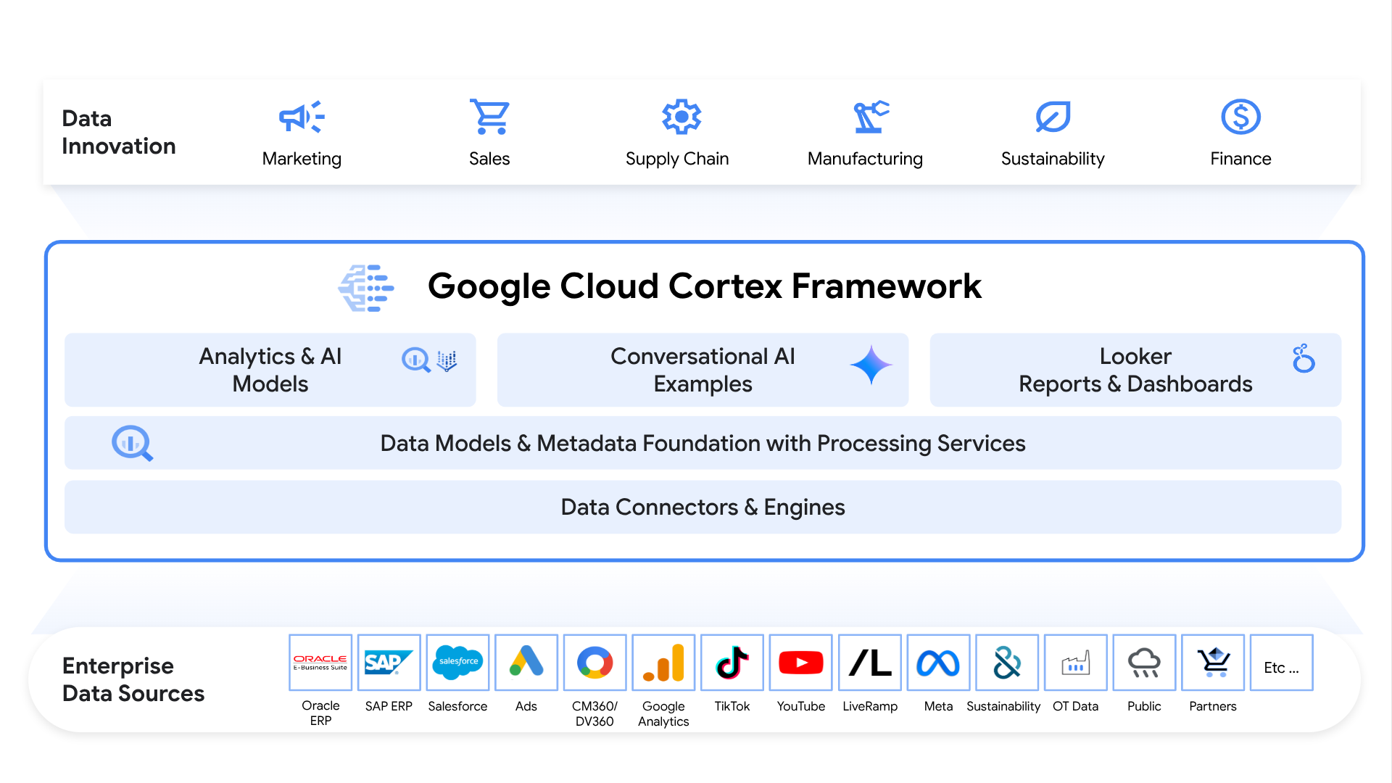The image size is (1392, 783).
Task: Click the TikTok connector tile
Action: pyautogui.click(x=732, y=662)
